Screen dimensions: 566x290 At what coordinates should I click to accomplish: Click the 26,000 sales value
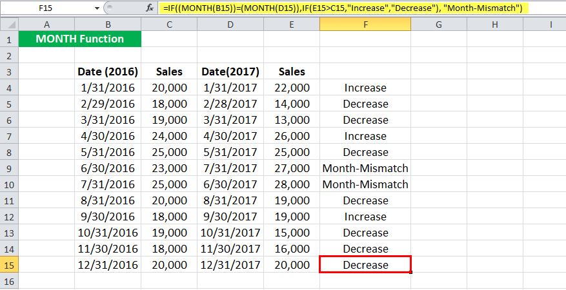click(292, 136)
